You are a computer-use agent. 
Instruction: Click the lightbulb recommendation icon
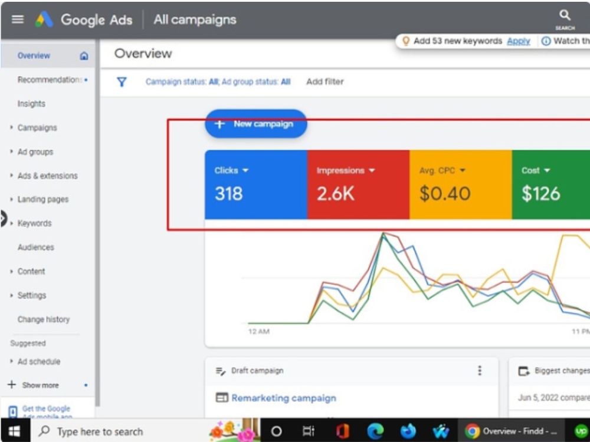(x=406, y=41)
